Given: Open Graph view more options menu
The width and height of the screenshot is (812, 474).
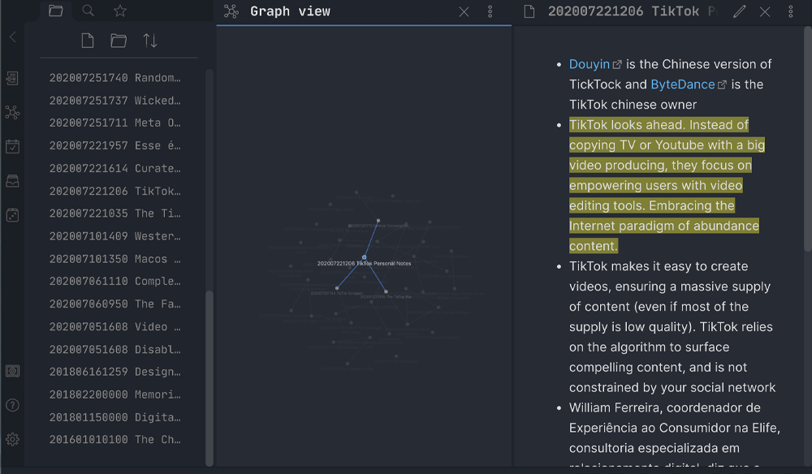Looking at the screenshot, I should coord(490,11).
